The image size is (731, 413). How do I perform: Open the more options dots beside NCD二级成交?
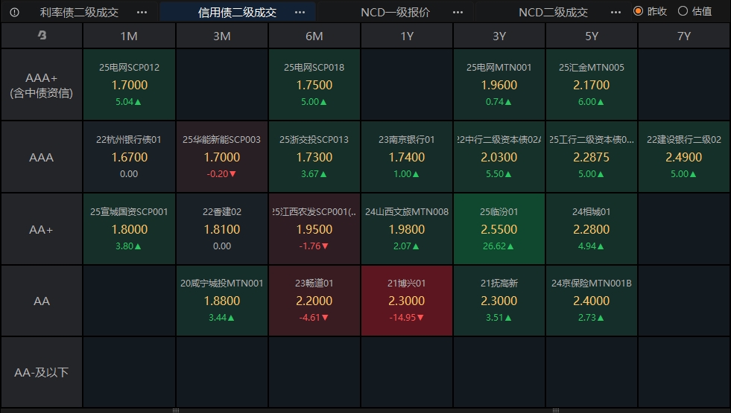pos(616,12)
